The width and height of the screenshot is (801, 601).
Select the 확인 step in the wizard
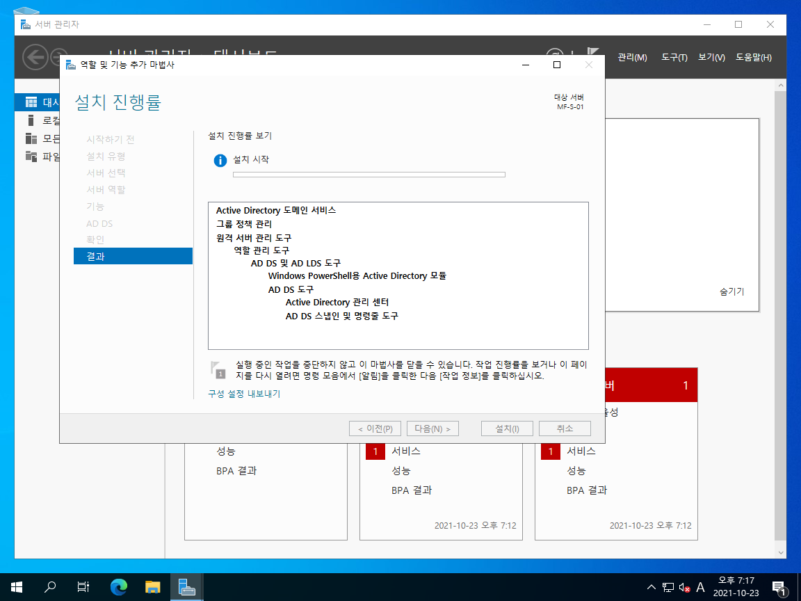[x=95, y=239]
